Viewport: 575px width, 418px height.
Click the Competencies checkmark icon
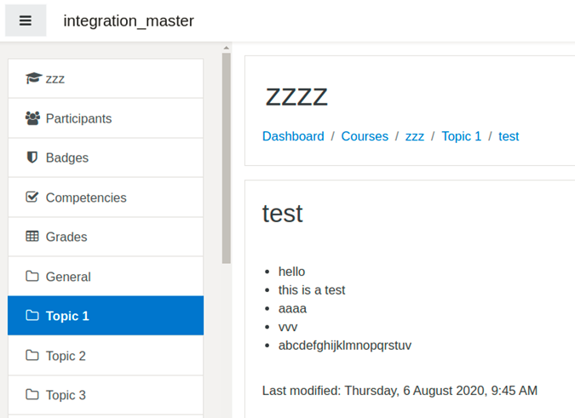(x=32, y=198)
